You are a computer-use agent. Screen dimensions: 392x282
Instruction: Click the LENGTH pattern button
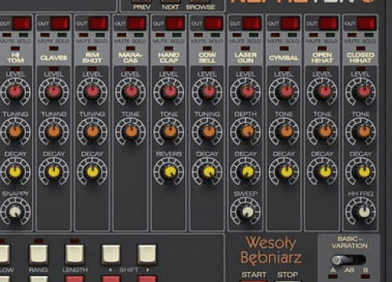pyautogui.click(x=74, y=255)
